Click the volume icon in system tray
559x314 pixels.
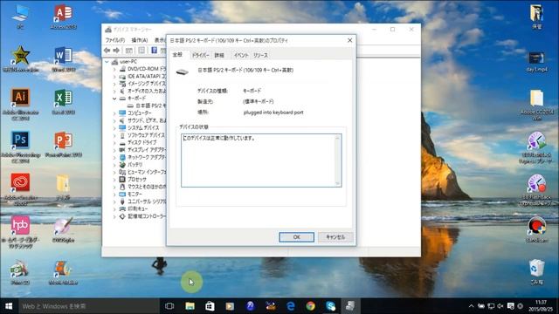(x=500, y=306)
